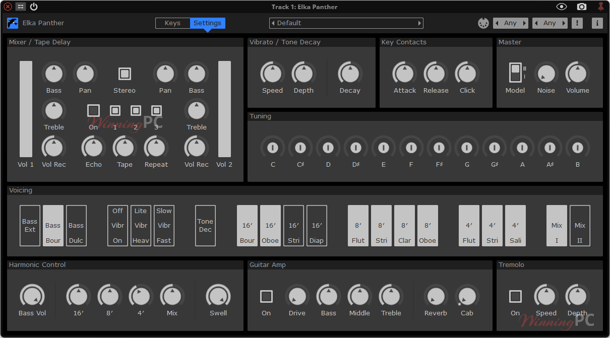
Task: Click the 4' Sali voicing tab
Action: (x=515, y=226)
